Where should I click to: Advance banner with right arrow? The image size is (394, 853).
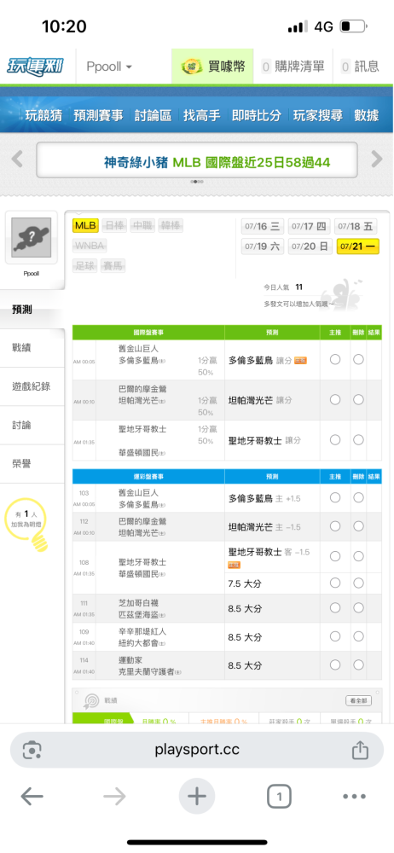click(x=377, y=159)
